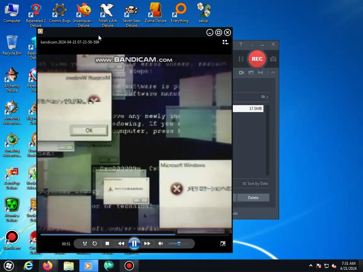The height and width of the screenshot is (272, 363).
Task: Open Sort by Date in Bandicam
Action: tap(255, 184)
